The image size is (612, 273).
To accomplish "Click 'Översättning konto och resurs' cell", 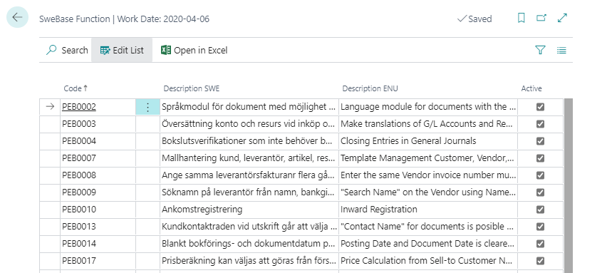I will (x=249, y=124).
